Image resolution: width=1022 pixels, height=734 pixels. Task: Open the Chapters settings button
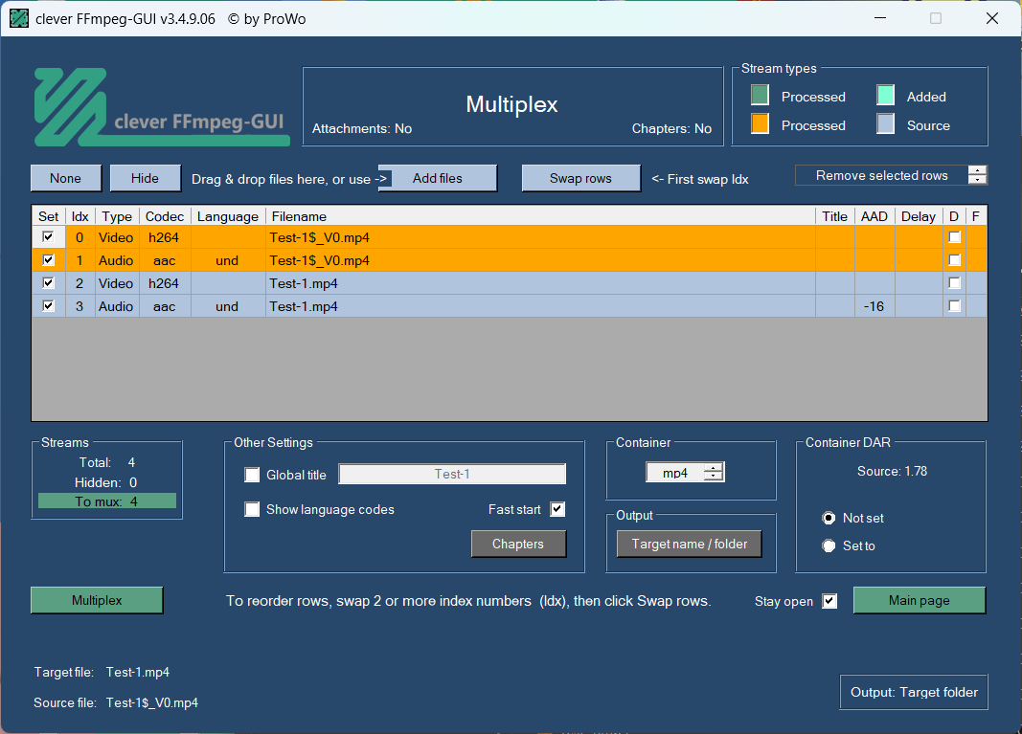pos(518,544)
